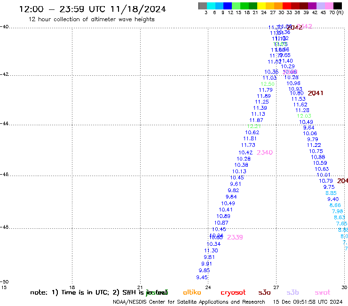Click the wave height value 10.62
Image resolution: width=348 pixels, height=306 pixels.
(x=252, y=132)
